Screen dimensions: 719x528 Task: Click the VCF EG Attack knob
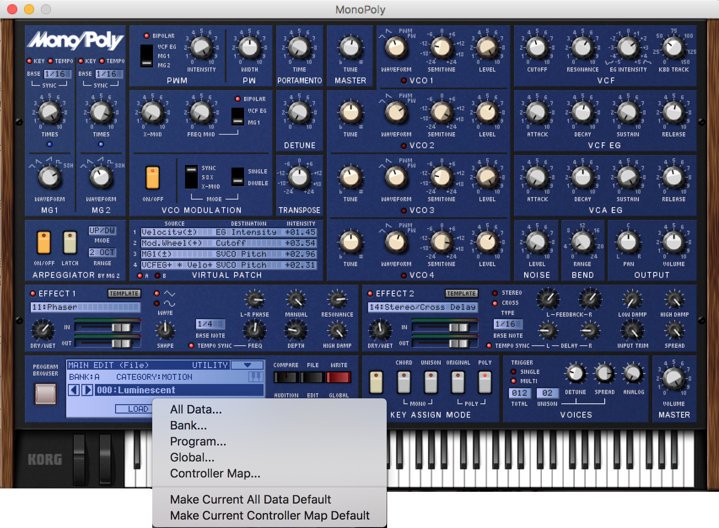tap(537, 113)
